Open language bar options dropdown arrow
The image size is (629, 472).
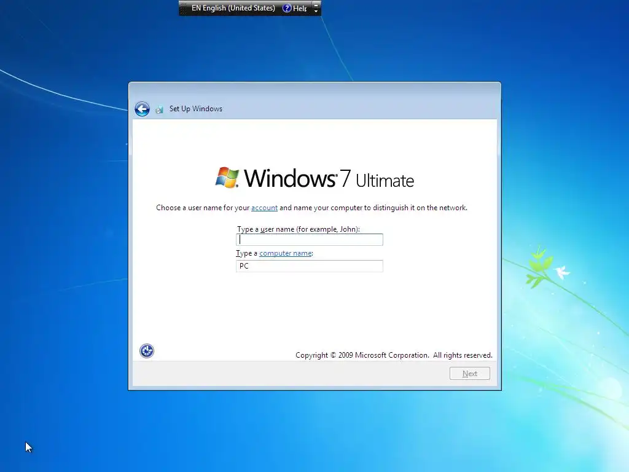click(316, 11)
